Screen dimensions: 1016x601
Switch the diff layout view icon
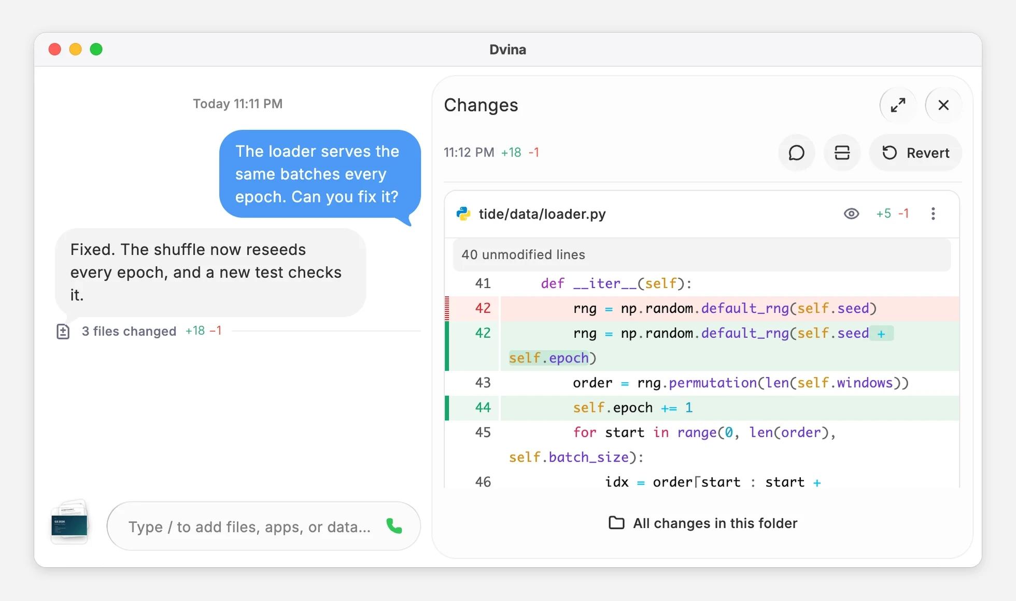click(x=842, y=153)
